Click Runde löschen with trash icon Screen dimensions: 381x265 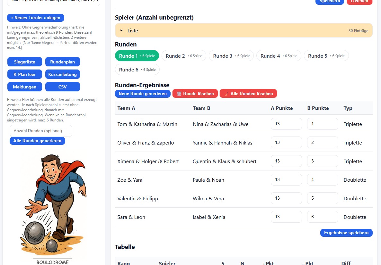click(195, 94)
